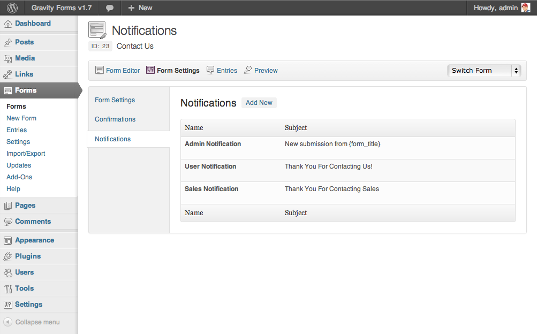Image resolution: width=537 pixels, height=334 pixels.
Task: Click the Collapse menu arrow icon
Action: [x=8, y=322]
